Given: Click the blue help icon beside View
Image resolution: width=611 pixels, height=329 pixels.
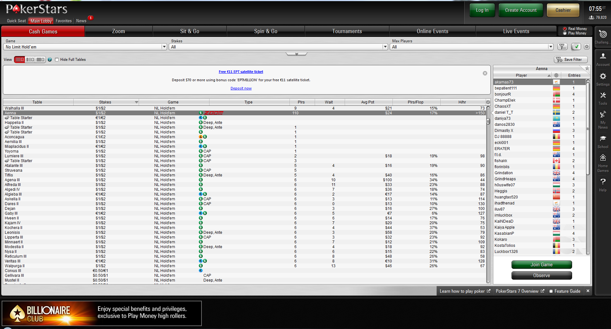Looking at the screenshot, I should click(50, 60).
